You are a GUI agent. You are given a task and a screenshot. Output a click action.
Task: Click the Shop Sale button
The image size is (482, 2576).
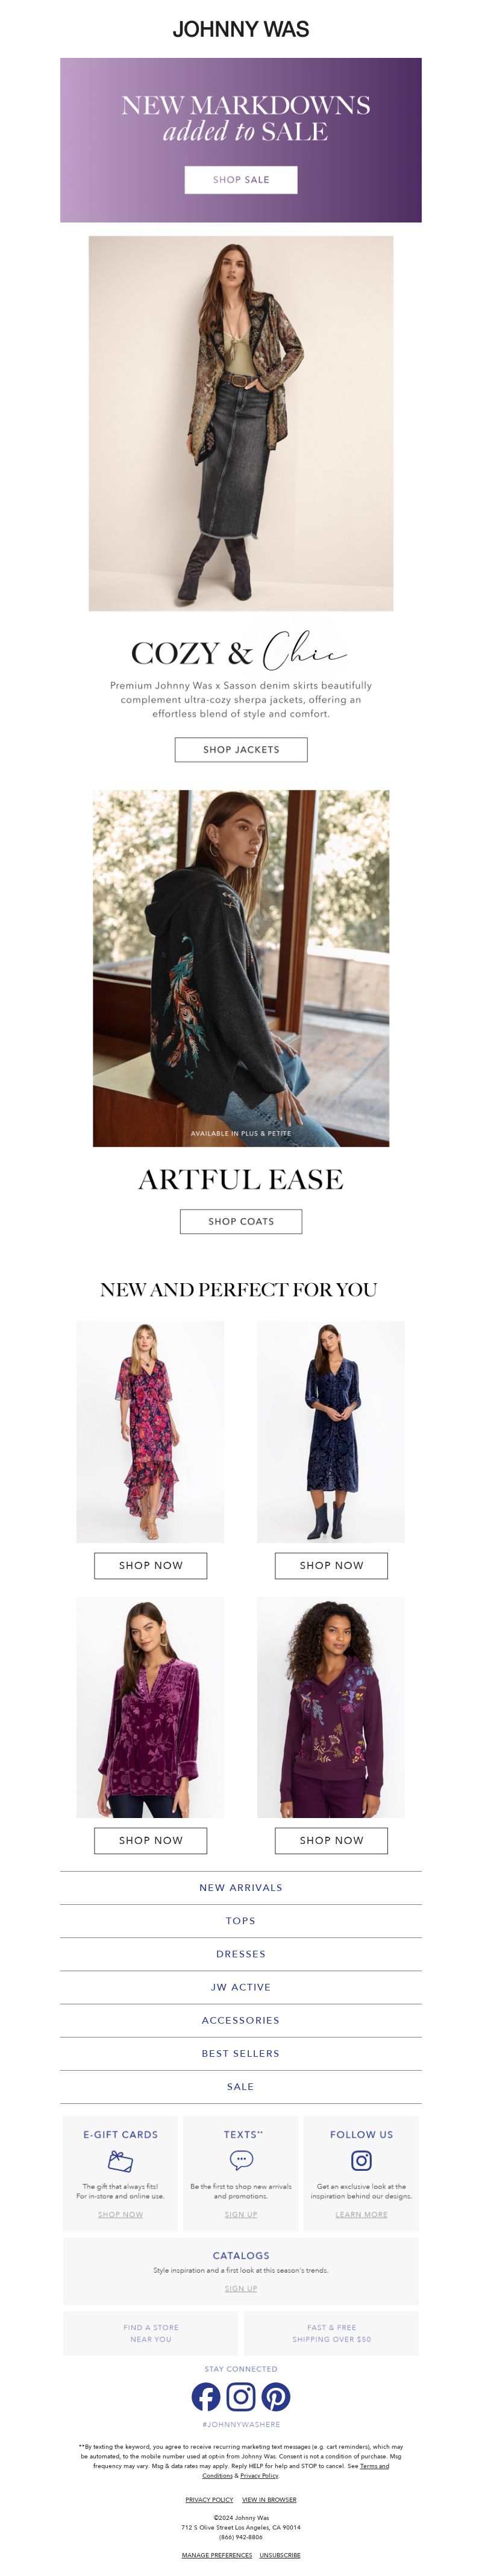tap(241, 179)
